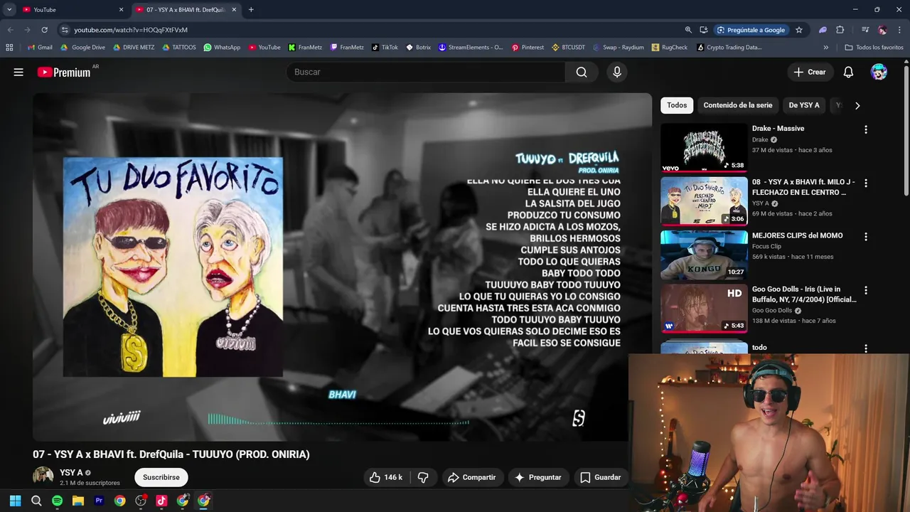Click 'Pregúntale a Google' button
Screen dimensions: 910x512
[751, 30]
